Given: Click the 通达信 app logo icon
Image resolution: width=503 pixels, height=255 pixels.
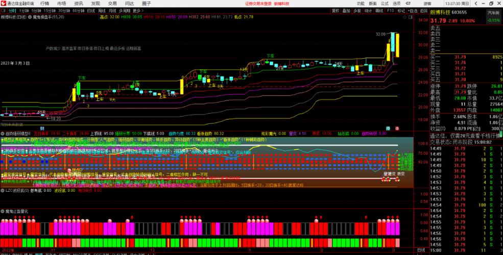Looking at the screenshot, I should [4, 3].
